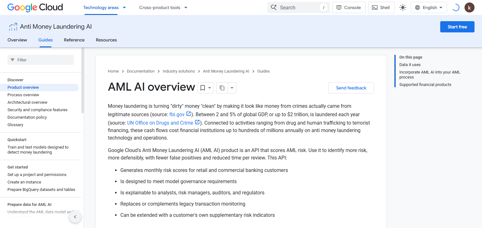Follow the UN Office on Drugs and Crime link
Screen dimensions: 482x228
tap(160, 123)
